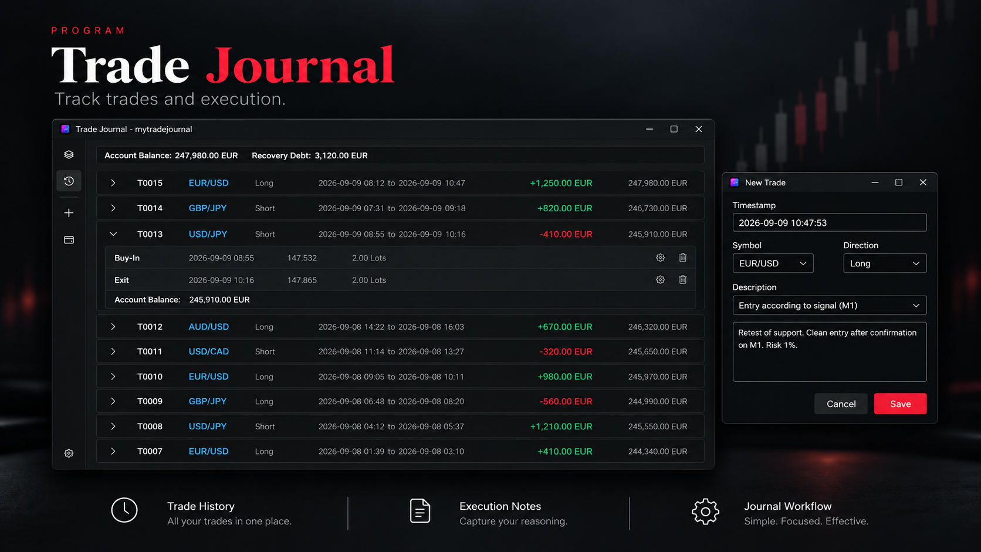Edit the Buy-In entry via gear icon

point(660,258)
